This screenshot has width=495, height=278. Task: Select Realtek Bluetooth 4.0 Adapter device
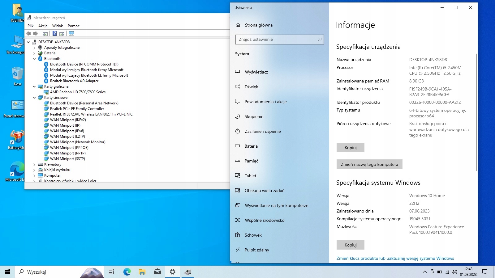point(74,81)
